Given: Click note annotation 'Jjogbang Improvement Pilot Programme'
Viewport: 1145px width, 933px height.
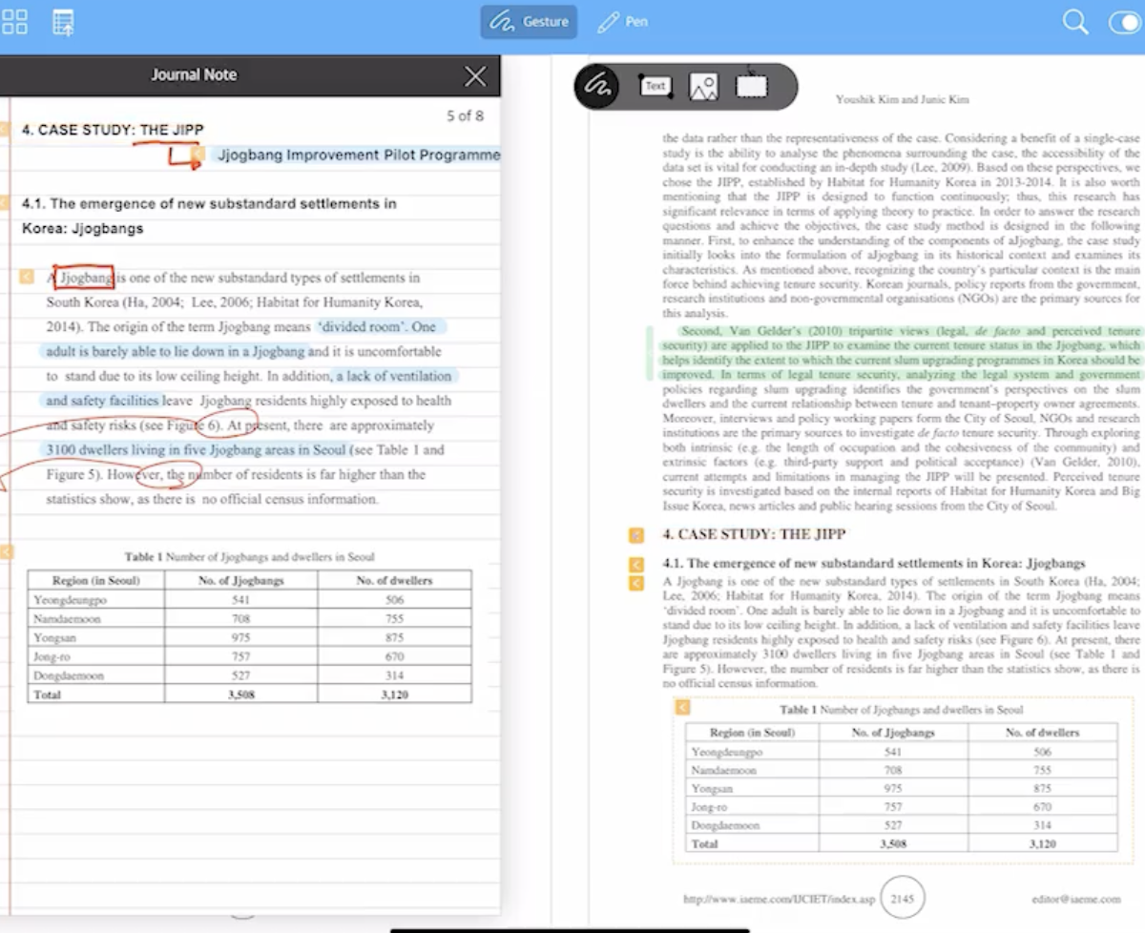Looking at the screenshot, I should coord(358,155).
